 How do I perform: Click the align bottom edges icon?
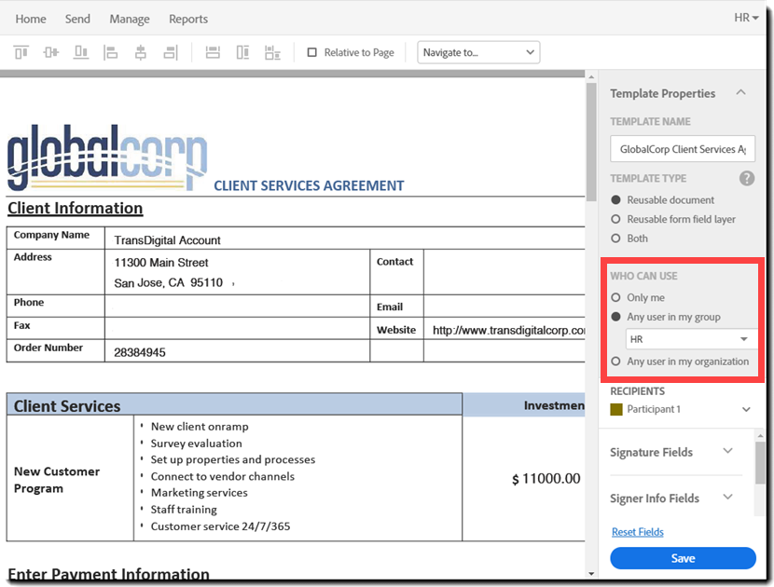81,52
